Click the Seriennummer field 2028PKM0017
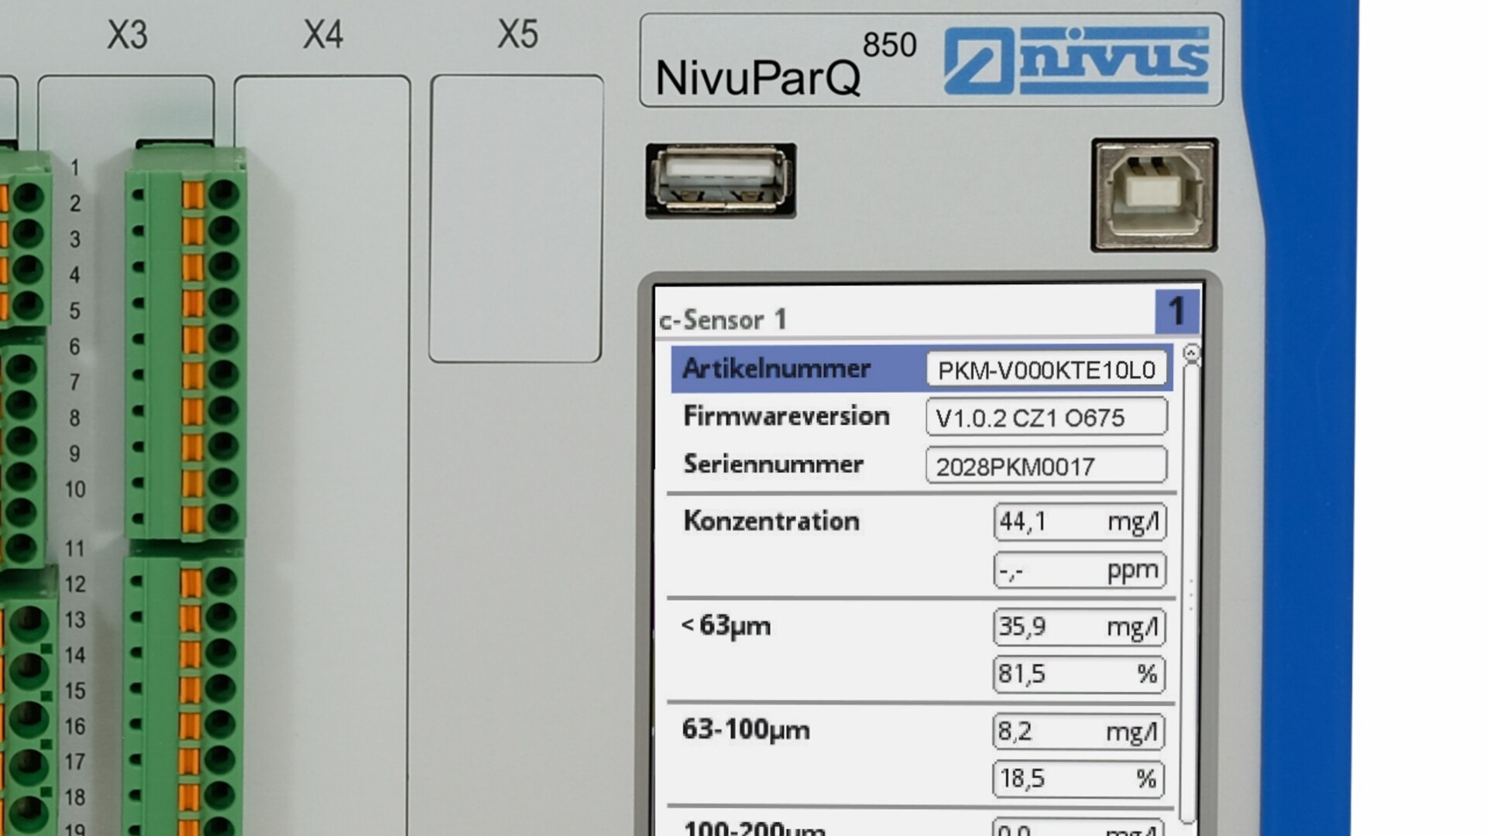The height and width of the screenshot is (836, 1487). (1046, 466)
